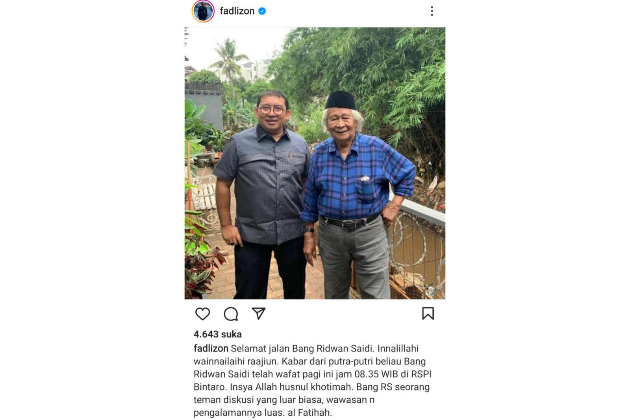Click the bold fadlizon username in the caption

point(211,348)
